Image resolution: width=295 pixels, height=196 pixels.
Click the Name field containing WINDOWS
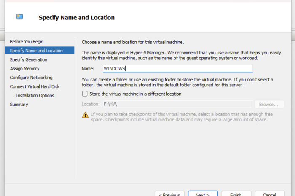177,68
